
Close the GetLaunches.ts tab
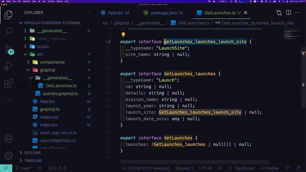tap(245, 13)
